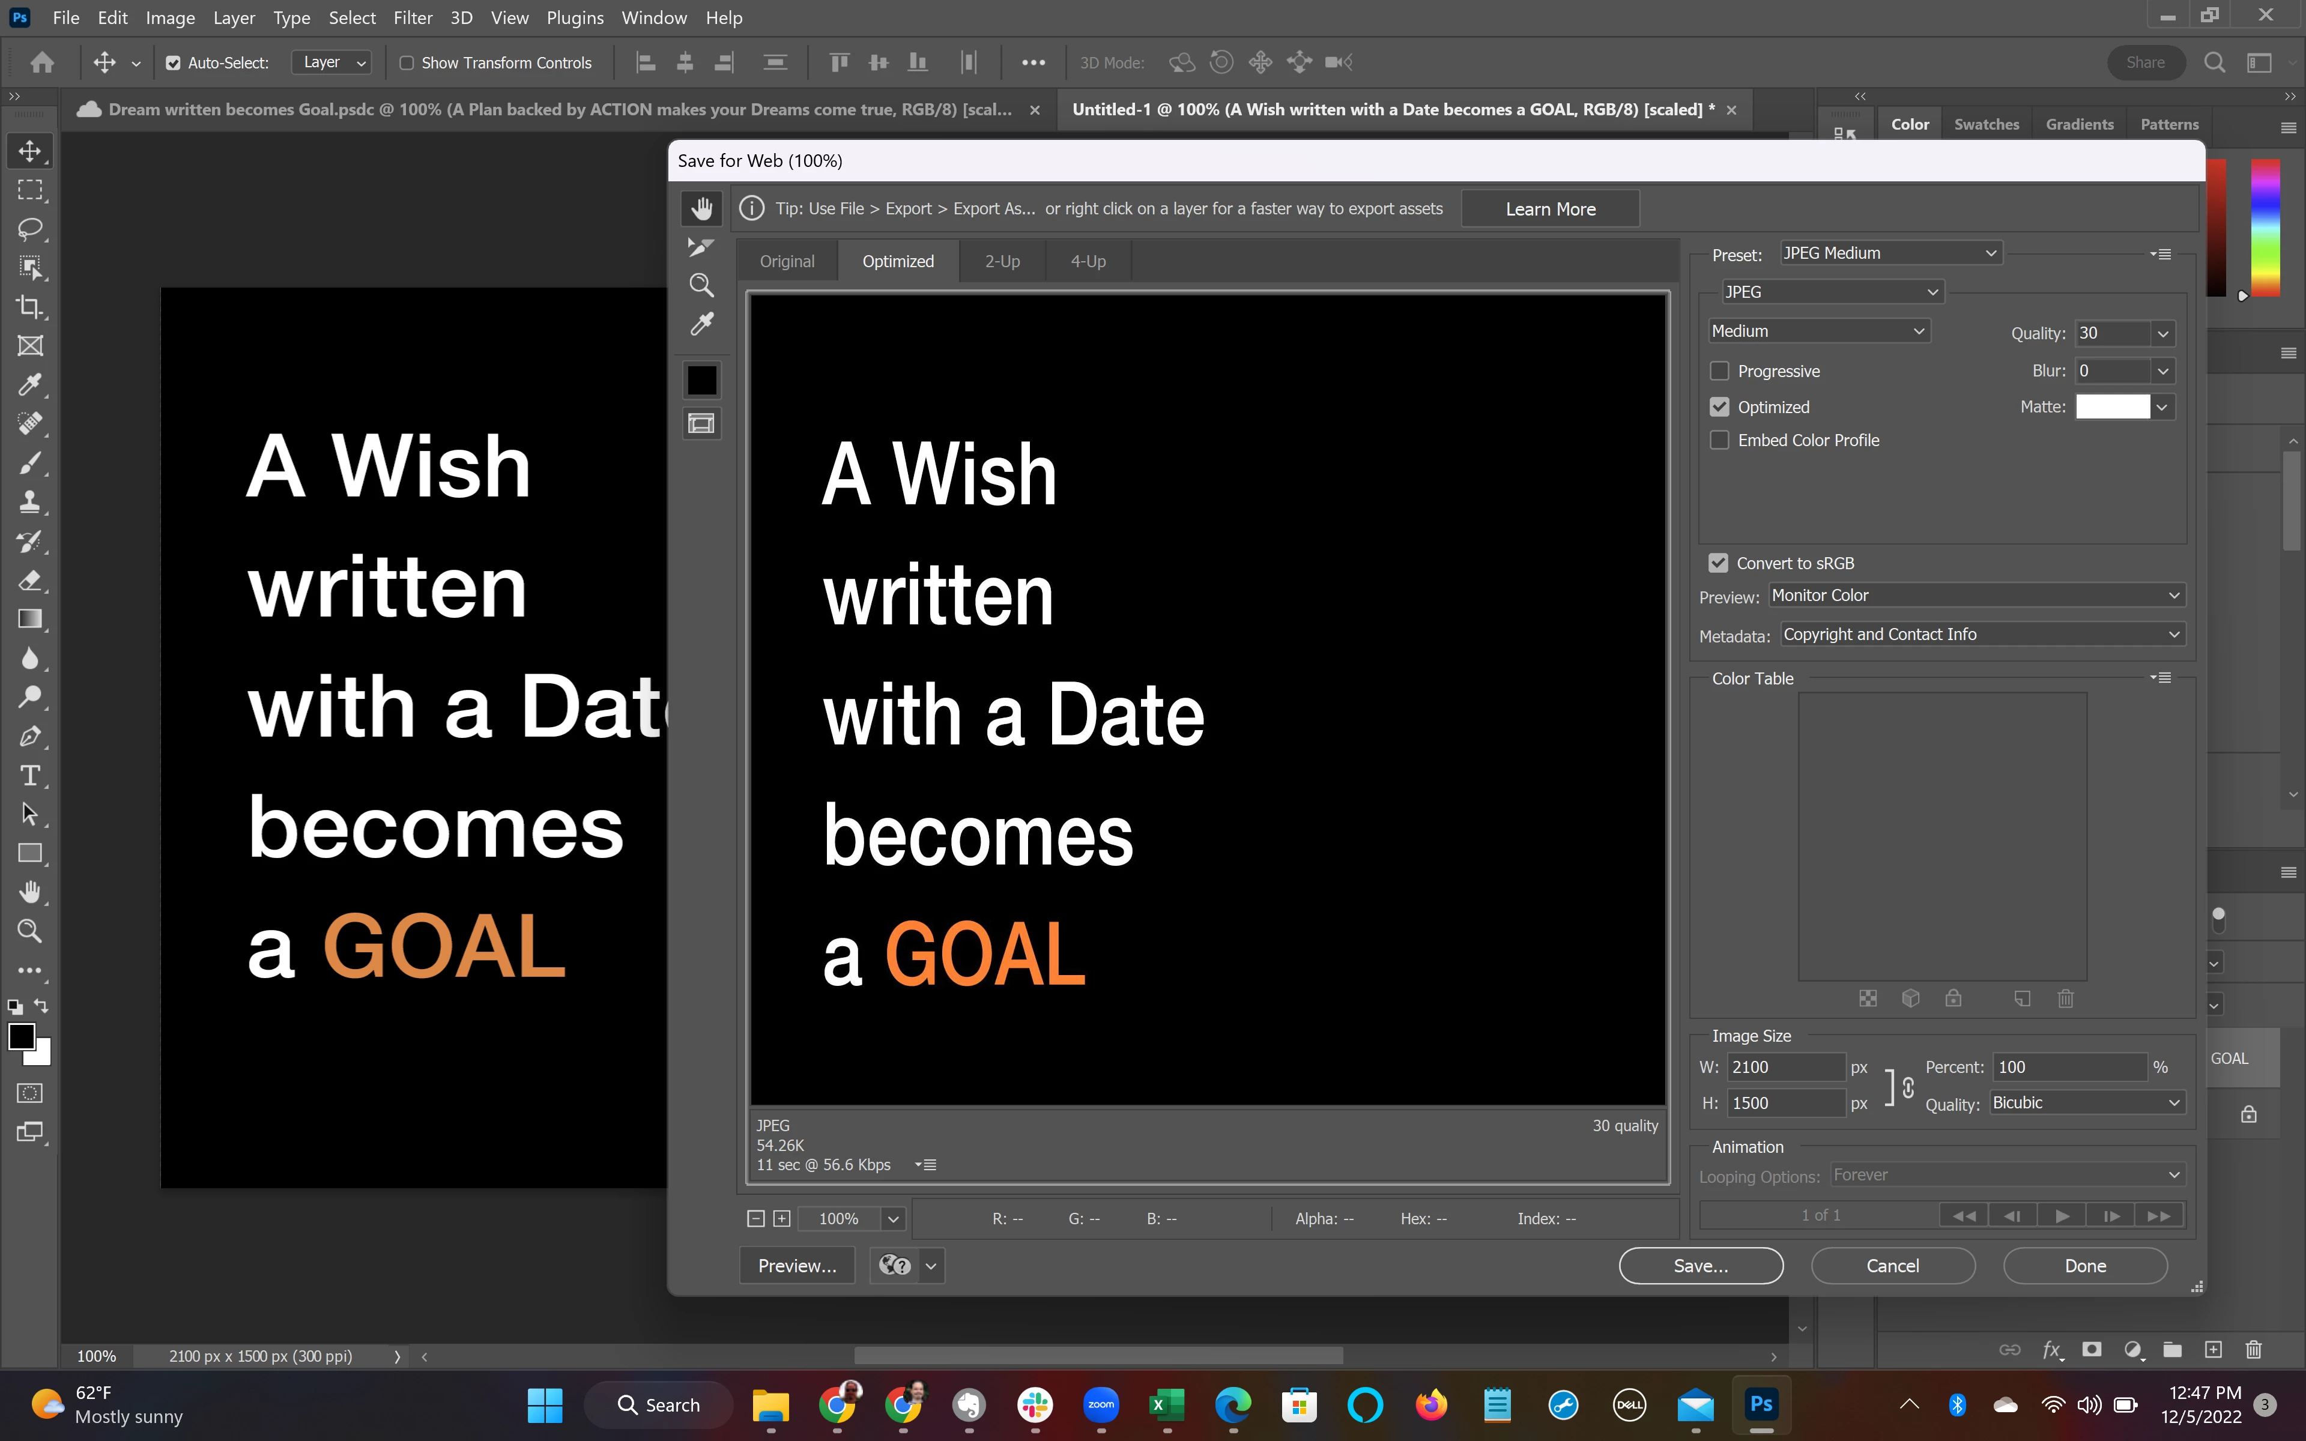Select the Zoom tool in Save for Web dialog

[701, 285]
